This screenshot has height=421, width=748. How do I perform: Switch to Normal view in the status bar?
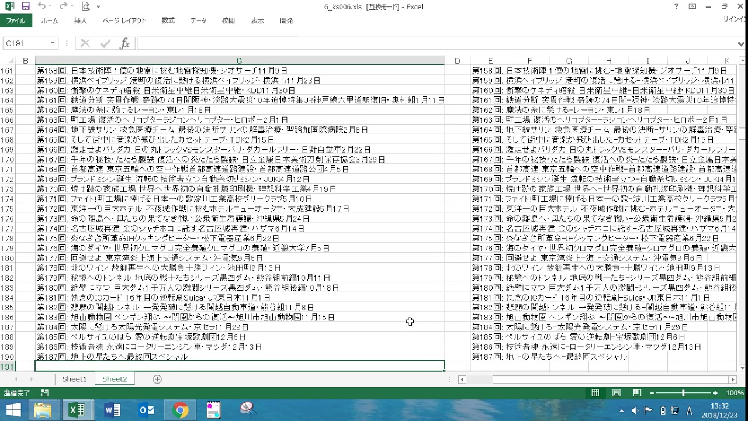pos(595,393)
